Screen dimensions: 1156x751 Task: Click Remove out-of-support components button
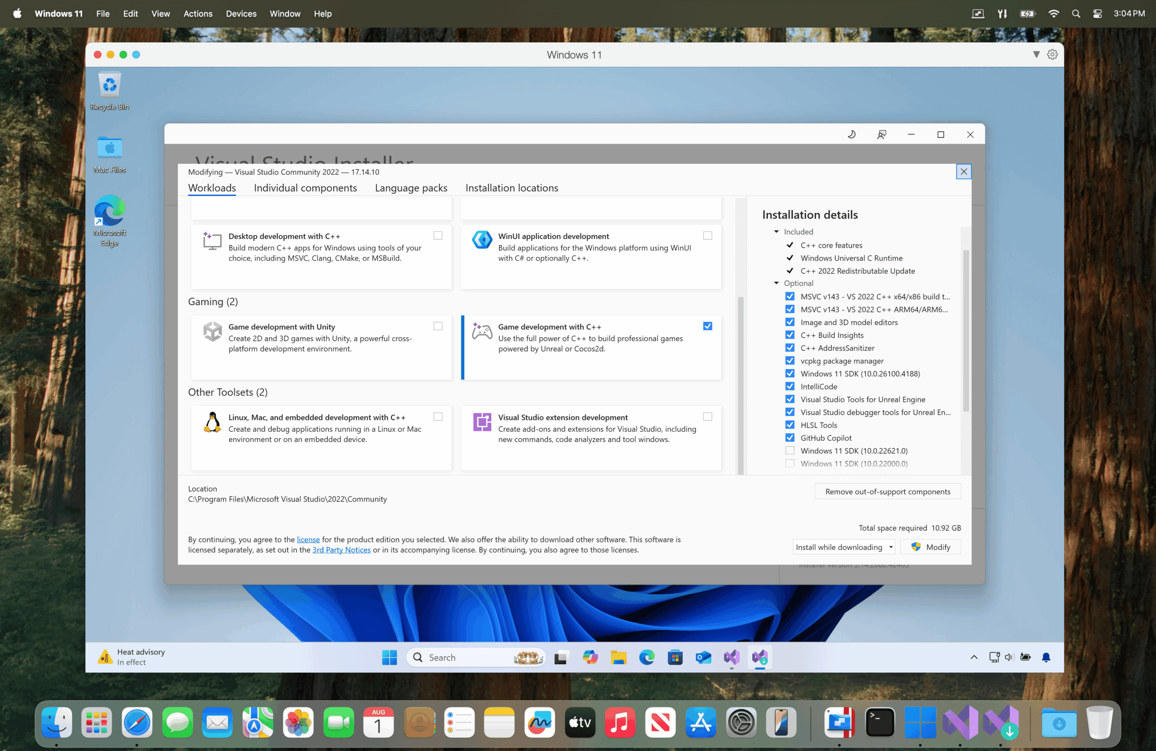coord(887,492)
